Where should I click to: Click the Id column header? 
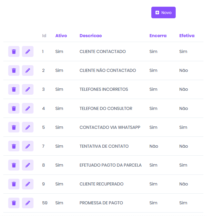coord(44,36)
